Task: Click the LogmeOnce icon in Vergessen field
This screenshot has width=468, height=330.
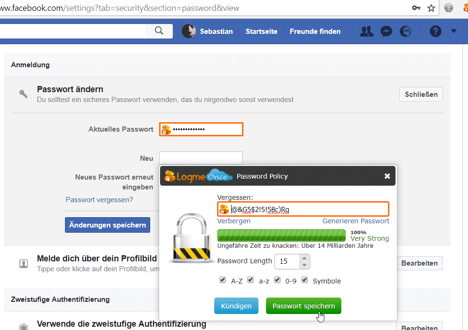Action: (224, 209)
